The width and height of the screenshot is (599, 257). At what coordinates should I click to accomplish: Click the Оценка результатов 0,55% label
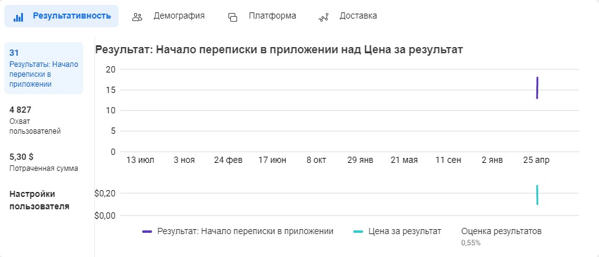pyautogui.click(x=502, y=237)
